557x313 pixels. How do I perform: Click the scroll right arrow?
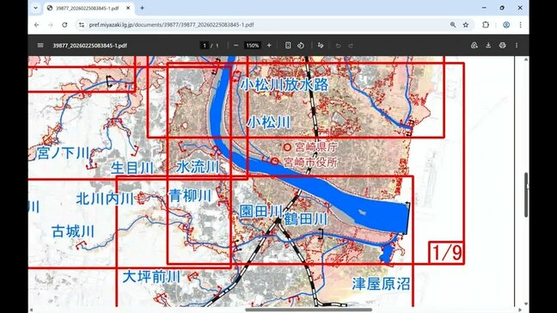coord(520,310)
